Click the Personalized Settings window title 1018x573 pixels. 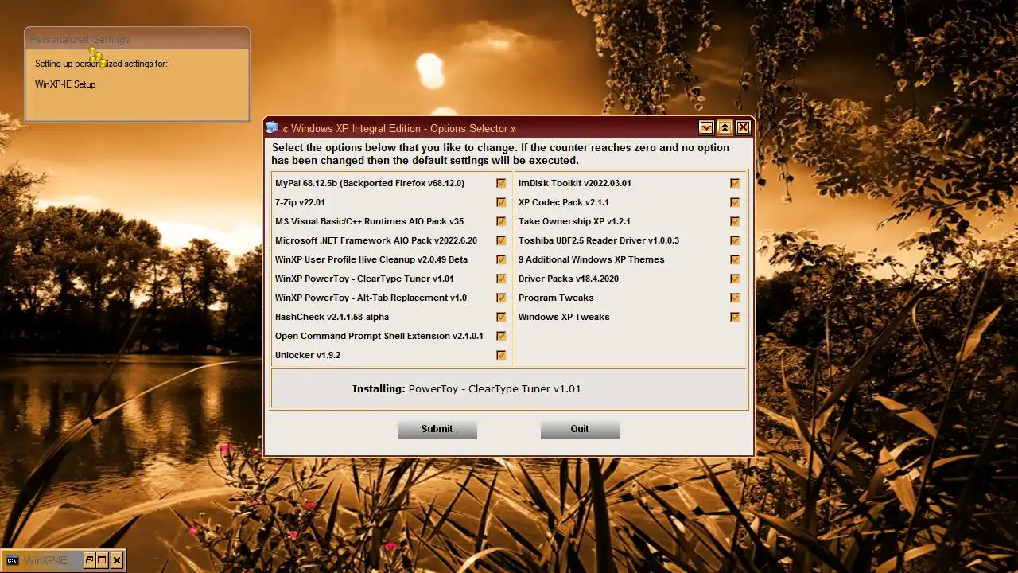click(x=80, y=39)
